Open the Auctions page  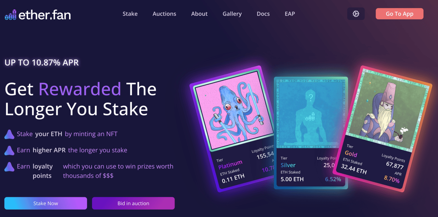[164, 14]
